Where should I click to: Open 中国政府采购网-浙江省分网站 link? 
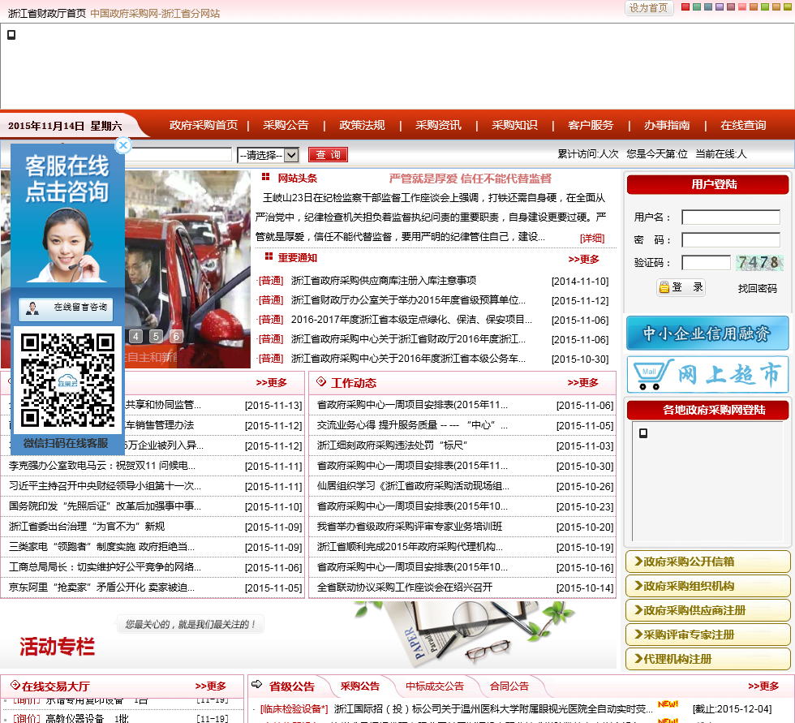[155, 14]
